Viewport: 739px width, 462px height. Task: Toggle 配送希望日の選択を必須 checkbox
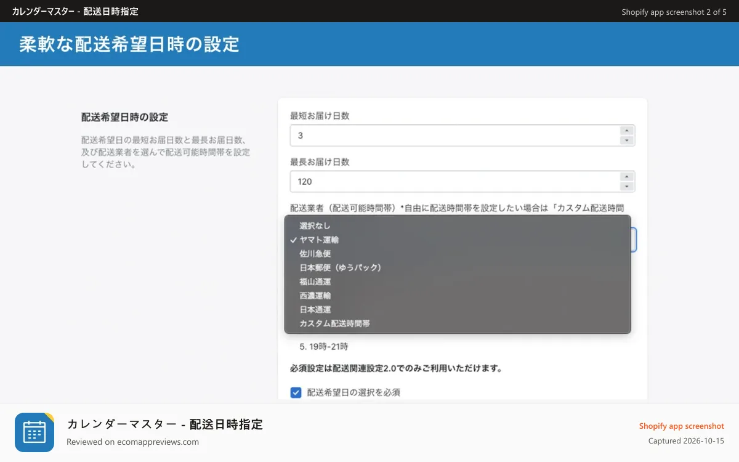point(296,392)
